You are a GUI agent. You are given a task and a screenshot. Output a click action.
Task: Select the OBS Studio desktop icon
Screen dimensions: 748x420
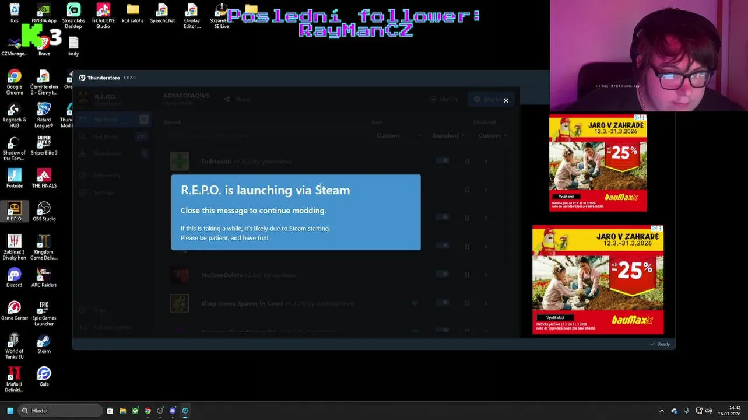(x=44, y=211)
